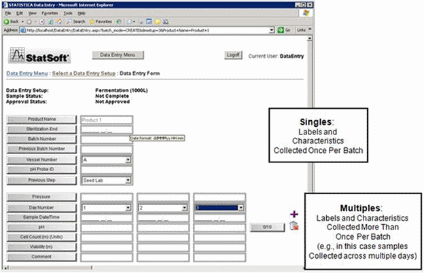This screenshot has height=273, width=424.
Task: Open the third Day Number dropdown
Action: pyautogui.click(x=241, y=208)
